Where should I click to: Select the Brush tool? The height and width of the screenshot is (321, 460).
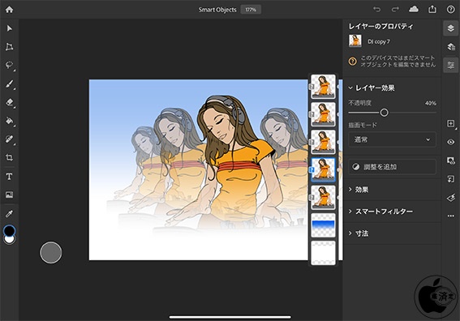click(9, 83)
